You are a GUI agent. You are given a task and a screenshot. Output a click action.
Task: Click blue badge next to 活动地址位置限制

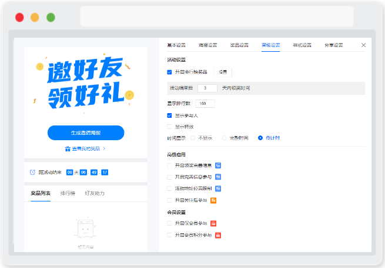[218, 188]
